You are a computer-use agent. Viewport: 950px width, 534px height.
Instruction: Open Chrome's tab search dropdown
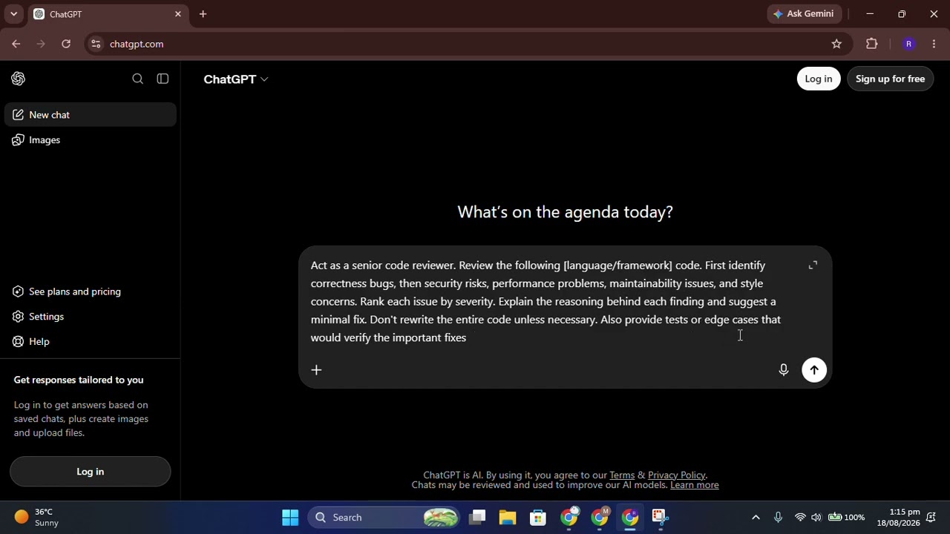point(13,14)
